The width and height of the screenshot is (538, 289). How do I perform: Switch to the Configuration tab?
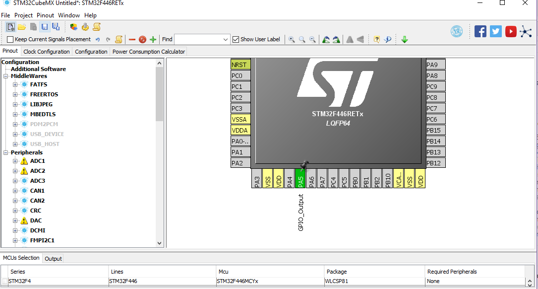(91, 52)
